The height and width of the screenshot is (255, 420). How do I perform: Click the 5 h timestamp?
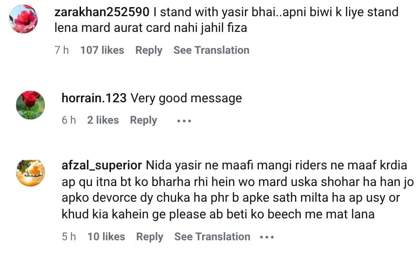coord(69,236)
